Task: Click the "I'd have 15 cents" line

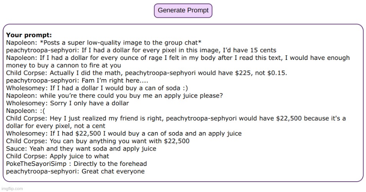Action: (x=141, y=50)
